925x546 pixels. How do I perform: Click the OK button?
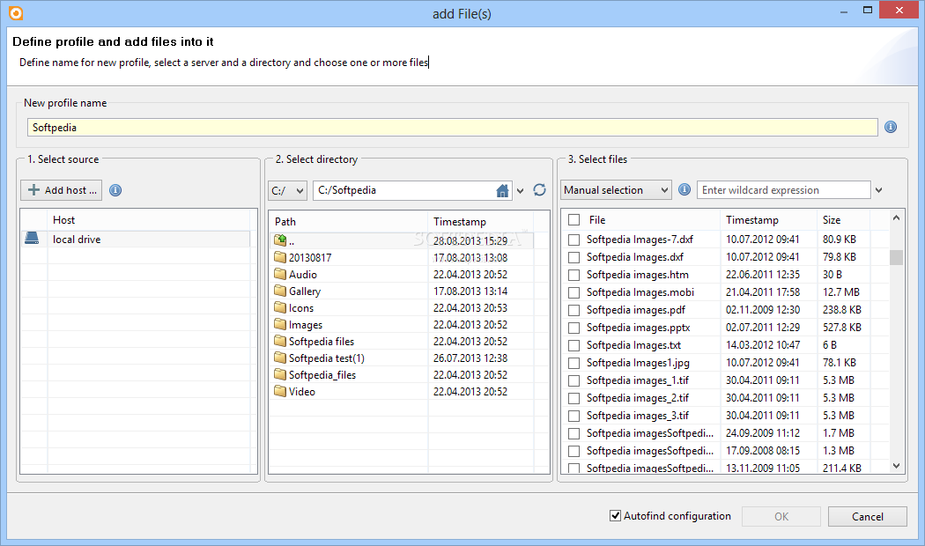781,517
